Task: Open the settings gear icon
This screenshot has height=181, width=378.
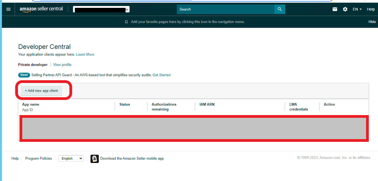Action: coord(345,9)
